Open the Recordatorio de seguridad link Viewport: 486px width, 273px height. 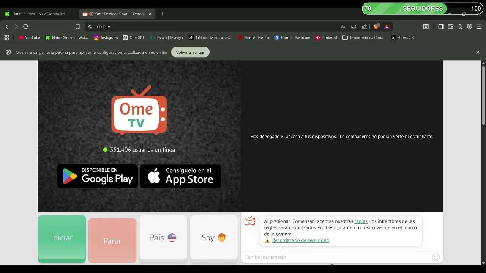coord(300,240)
